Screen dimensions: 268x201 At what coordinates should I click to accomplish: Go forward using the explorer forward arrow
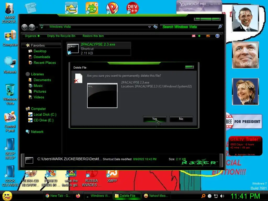point(32,27)
